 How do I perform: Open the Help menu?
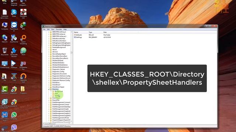coord(65,29)
